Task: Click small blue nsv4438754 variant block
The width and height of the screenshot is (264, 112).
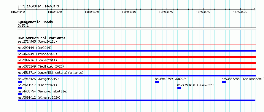Action: (x=20, y=94)
